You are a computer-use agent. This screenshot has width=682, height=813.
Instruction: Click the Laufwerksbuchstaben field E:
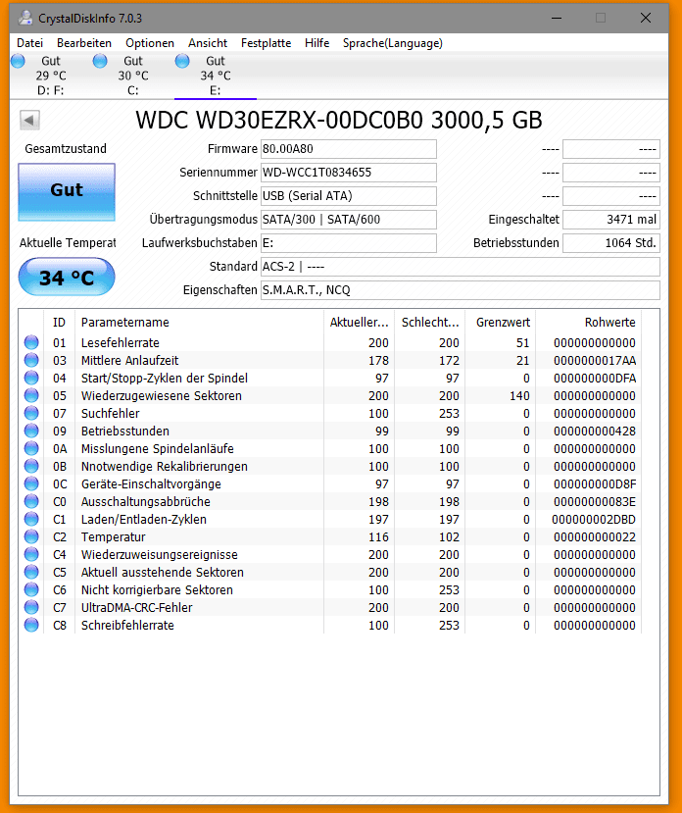click(348, 242)
